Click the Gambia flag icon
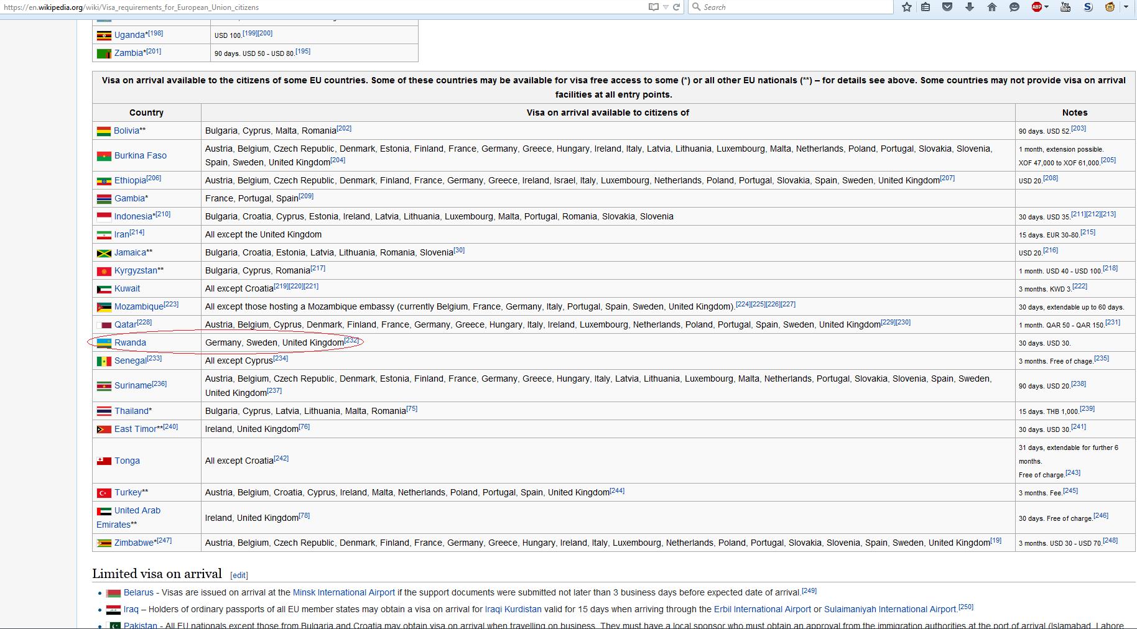 (x=104, y=199)
